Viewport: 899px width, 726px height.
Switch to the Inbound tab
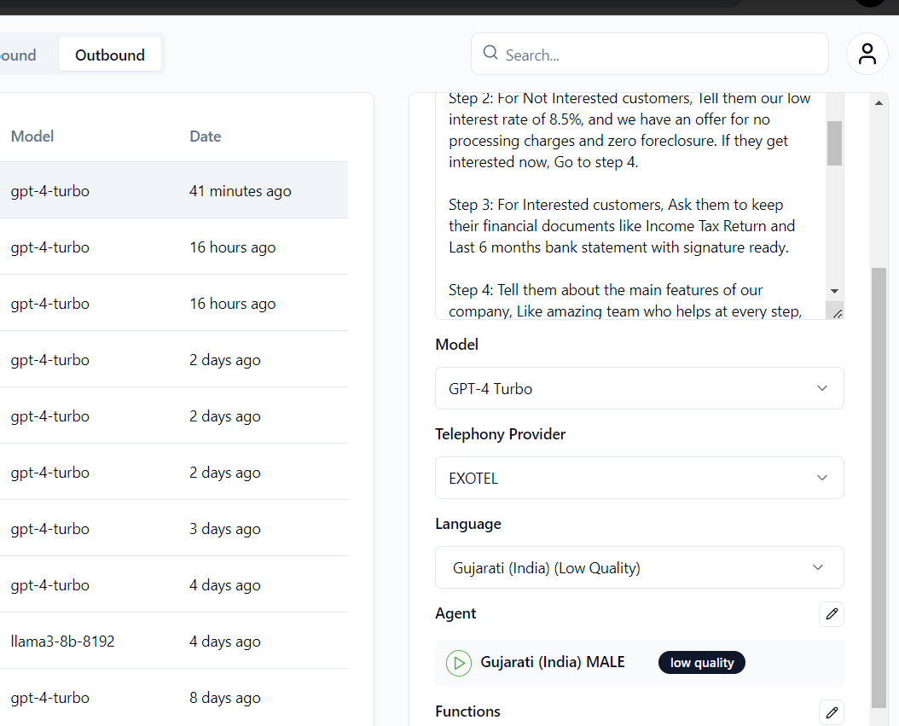click(x=19, y=55)
